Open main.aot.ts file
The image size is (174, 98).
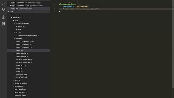(21, 65)
